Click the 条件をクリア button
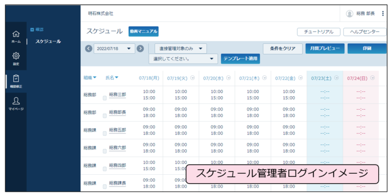391x194 pixels. (282, 49)
